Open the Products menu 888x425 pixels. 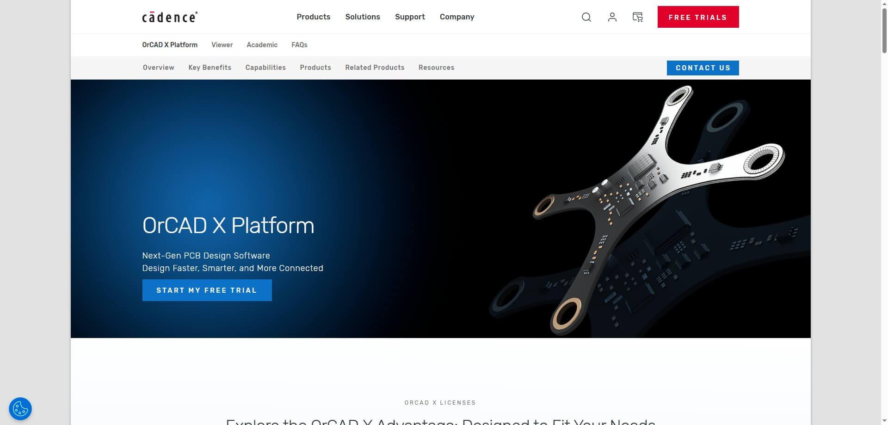click(x=314, y=17)
